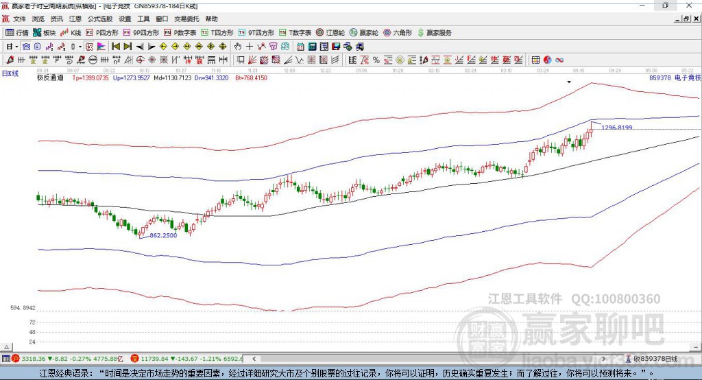
Task: Select the red pencil drawing tool
Action: tap(10, 60)
